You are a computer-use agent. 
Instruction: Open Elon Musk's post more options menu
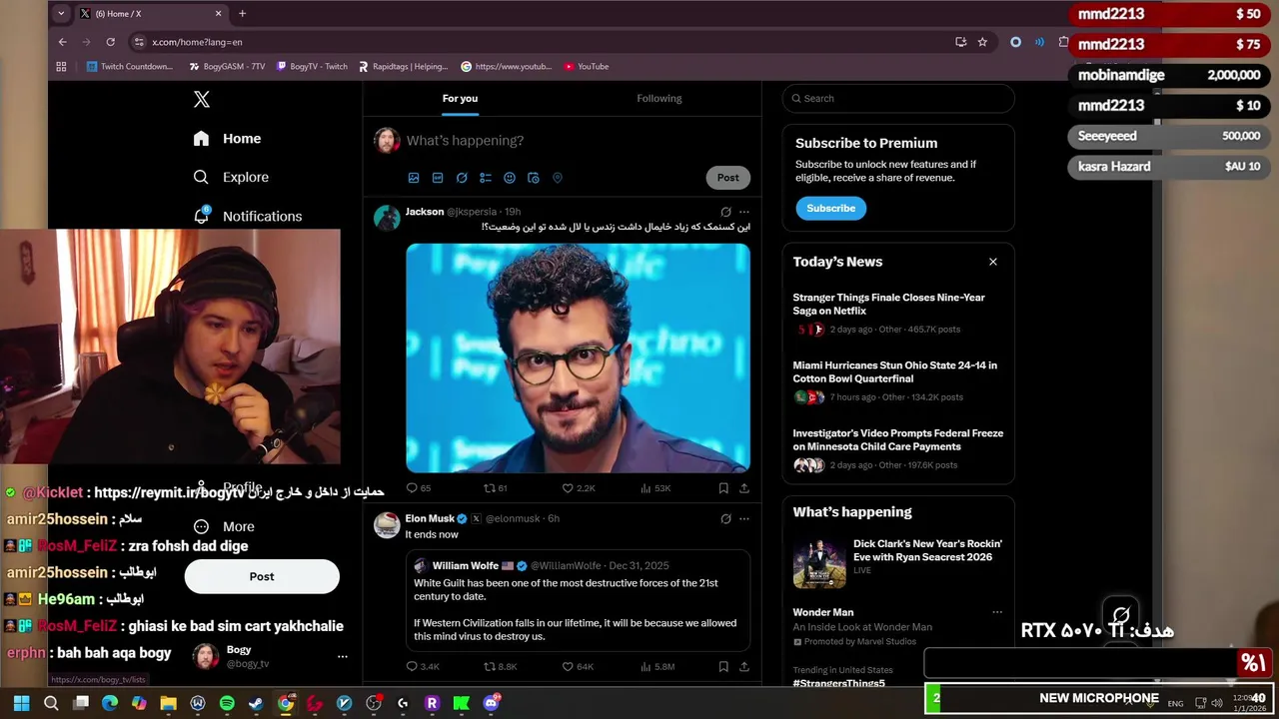[x=743, y=519]
